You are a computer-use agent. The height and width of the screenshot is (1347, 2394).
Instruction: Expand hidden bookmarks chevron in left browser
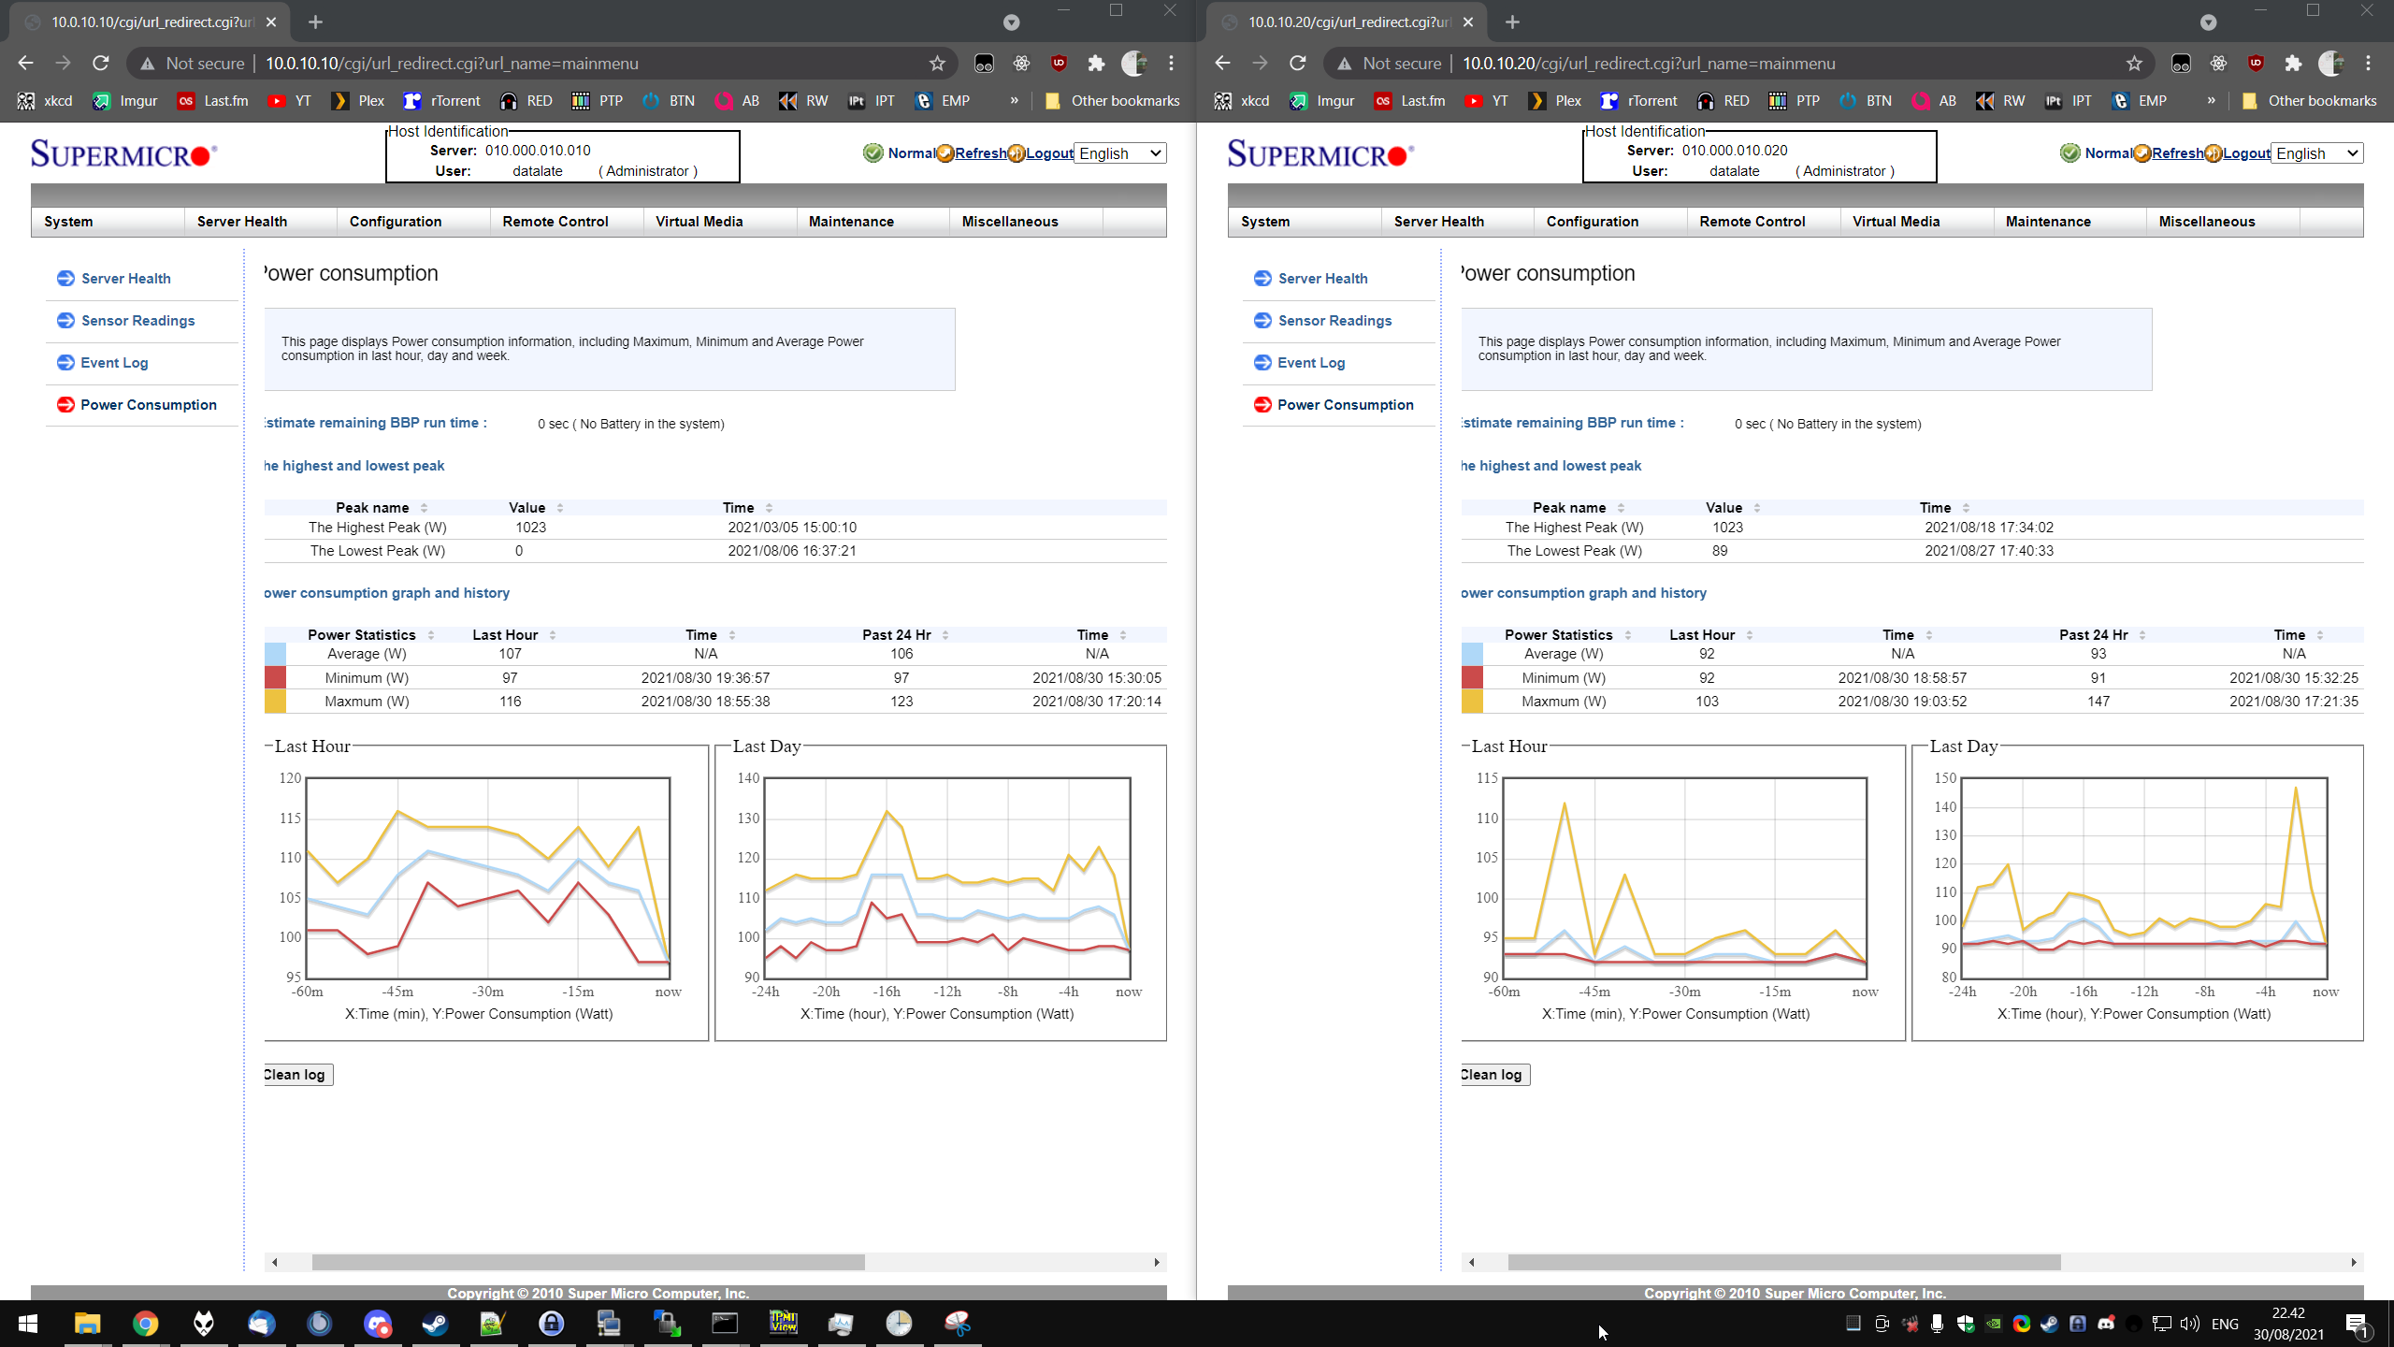(1014, 101)
